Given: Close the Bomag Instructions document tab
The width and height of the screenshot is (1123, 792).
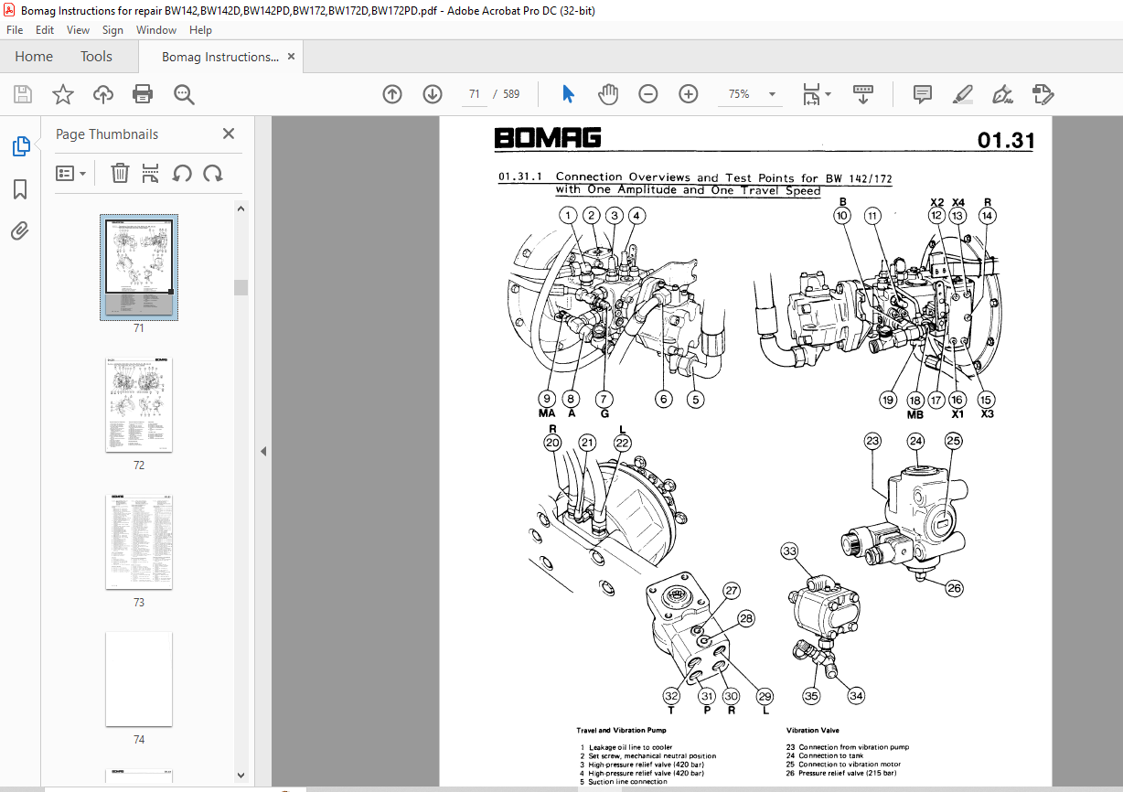Looking at the screenshot, I should coord(292,57).
